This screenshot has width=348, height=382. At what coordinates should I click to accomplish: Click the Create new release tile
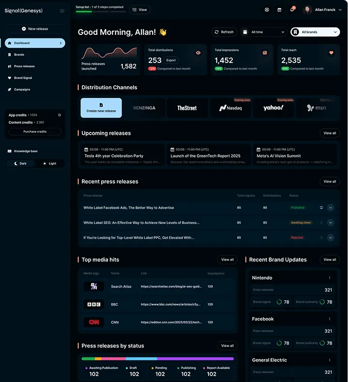pos(101,108)
